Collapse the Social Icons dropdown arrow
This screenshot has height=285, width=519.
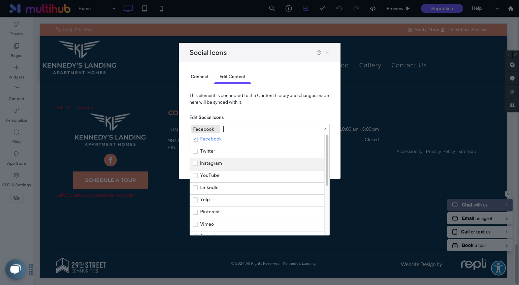pyautogui.click(x=325, y=129)
